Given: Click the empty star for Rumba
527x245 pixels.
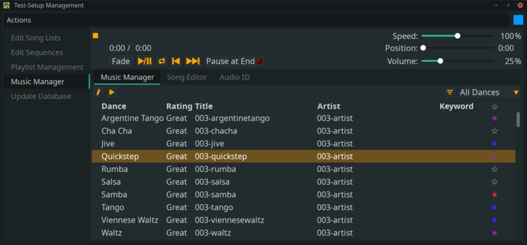Looking at the screenshot, I should (495, 169).
